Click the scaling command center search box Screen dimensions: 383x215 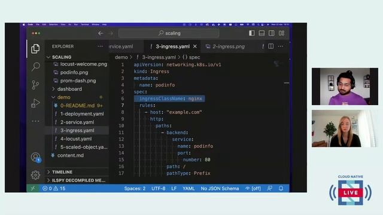tap(169, 33)
